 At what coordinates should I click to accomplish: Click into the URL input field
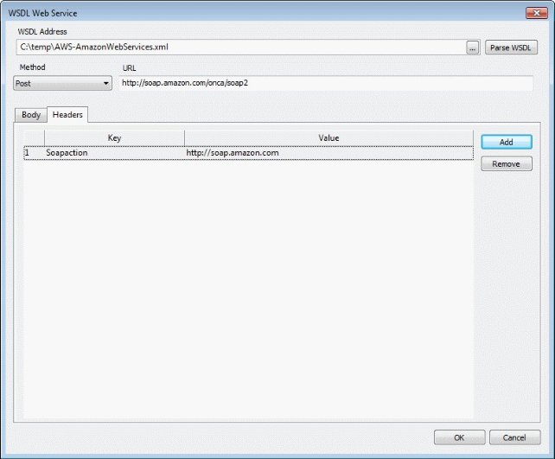point(326,83)
